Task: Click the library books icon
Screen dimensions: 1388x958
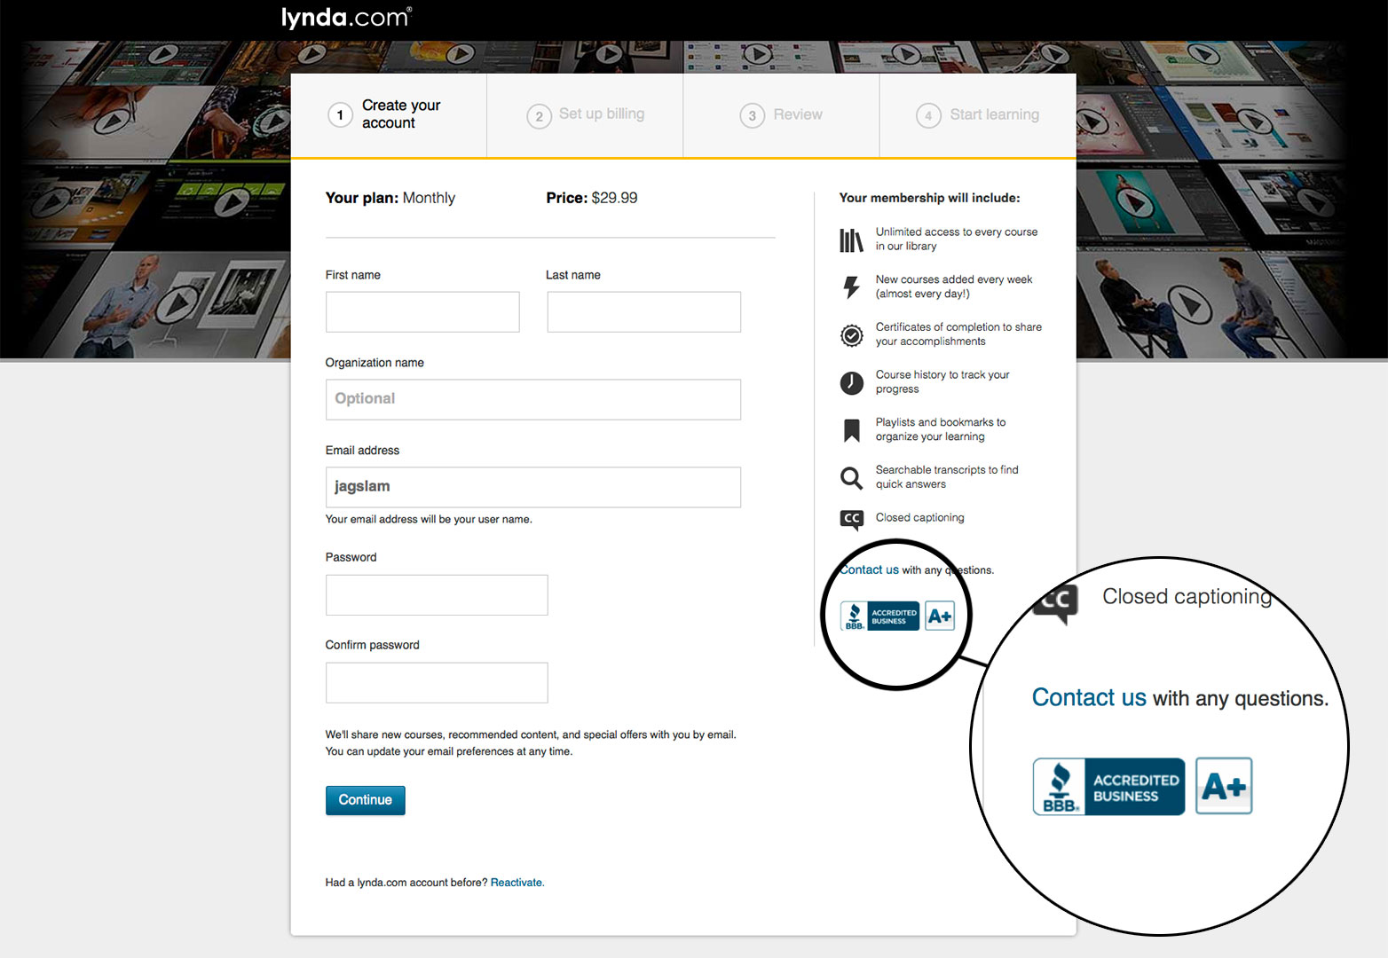Action: tap(851, 240)
